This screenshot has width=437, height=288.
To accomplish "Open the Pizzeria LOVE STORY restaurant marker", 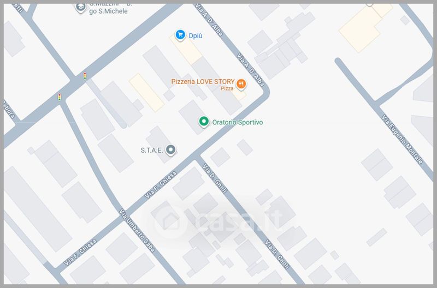I will pyautogui.click(x=241, y=85).
